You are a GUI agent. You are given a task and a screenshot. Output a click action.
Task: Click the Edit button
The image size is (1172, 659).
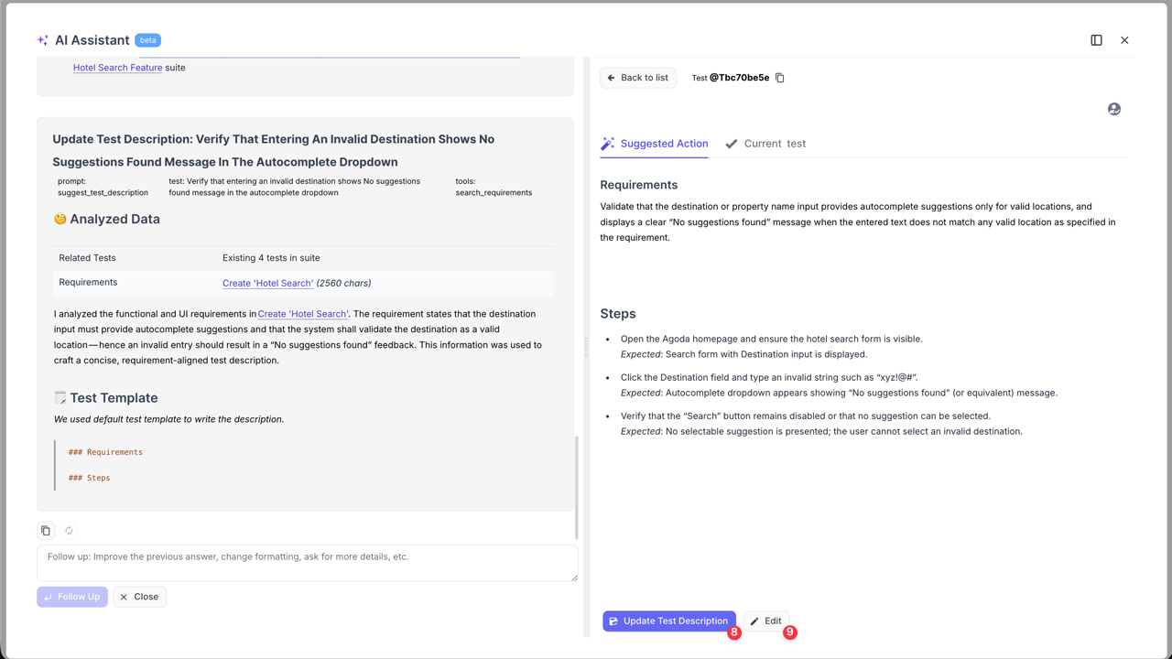tap(766, 621)
